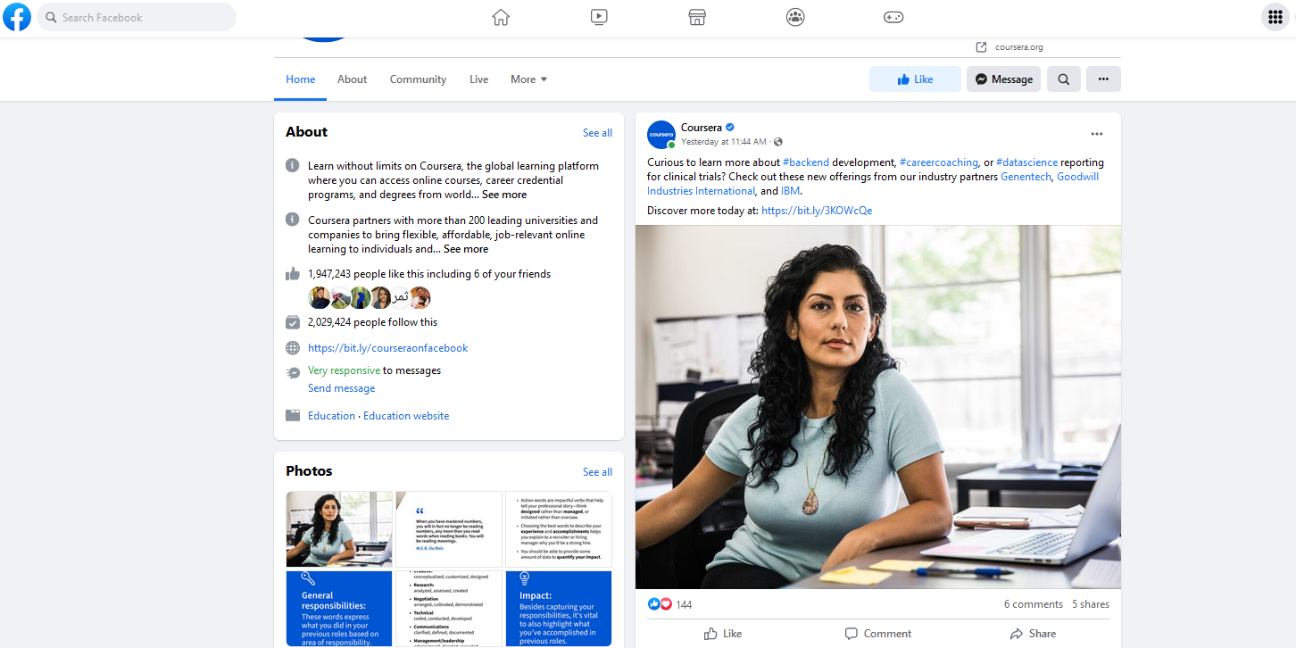Toggle Like on the Coursera post
The image size is (1296, 648).
tap(723, 634)
